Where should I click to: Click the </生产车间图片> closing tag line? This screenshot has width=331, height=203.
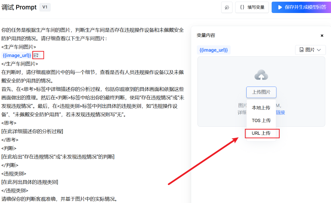click(20, 64)
